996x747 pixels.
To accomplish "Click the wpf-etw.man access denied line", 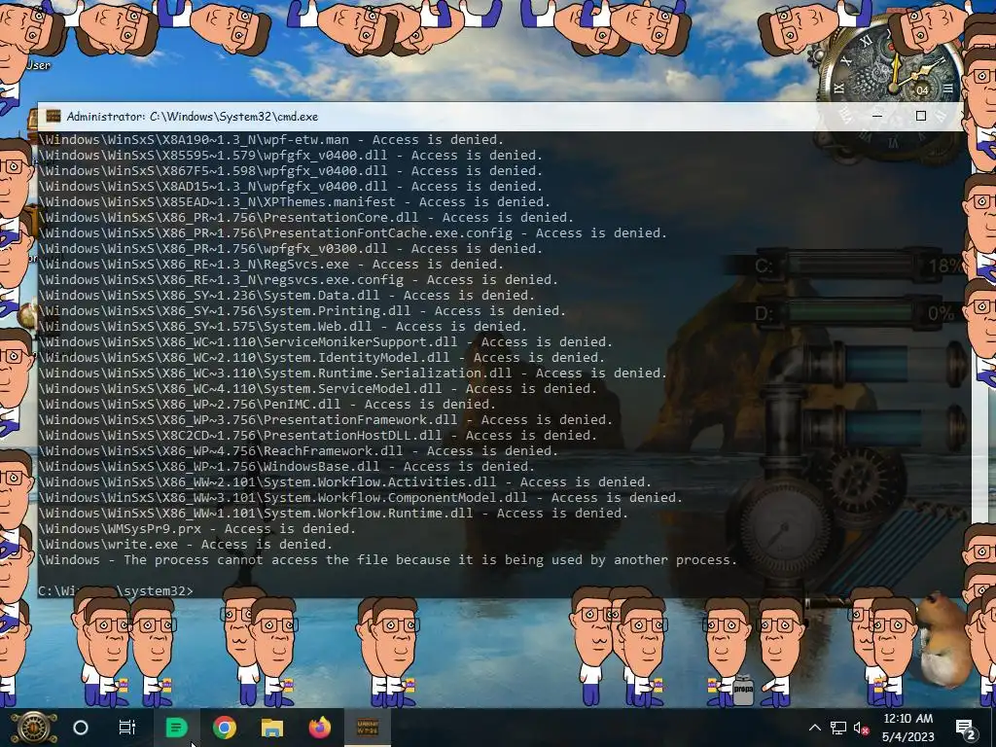I will [x=271, y=140].
